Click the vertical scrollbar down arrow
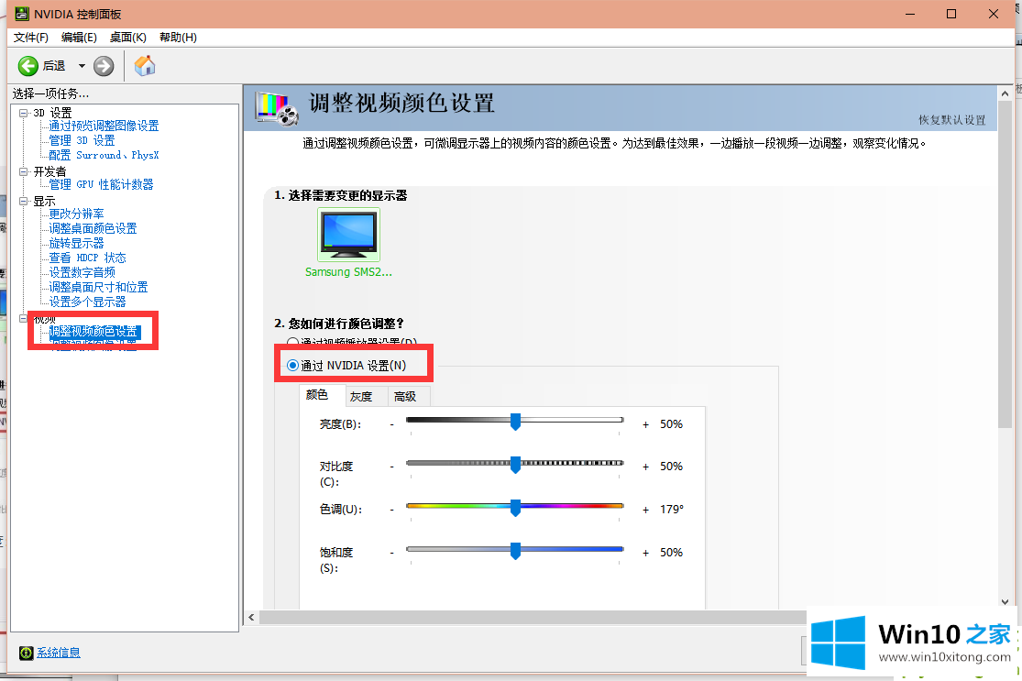The height and width of the screenshot is (681, 1022). 1006,601
